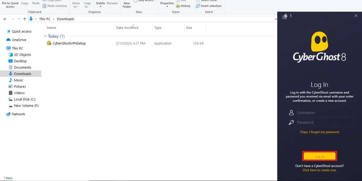
Task: Click the Copy ribbon button
Action: tap(25, 3)
